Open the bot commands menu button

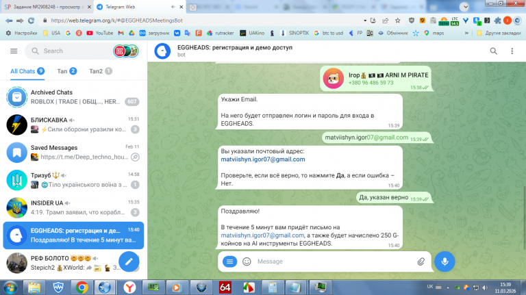tap(230, 261)
